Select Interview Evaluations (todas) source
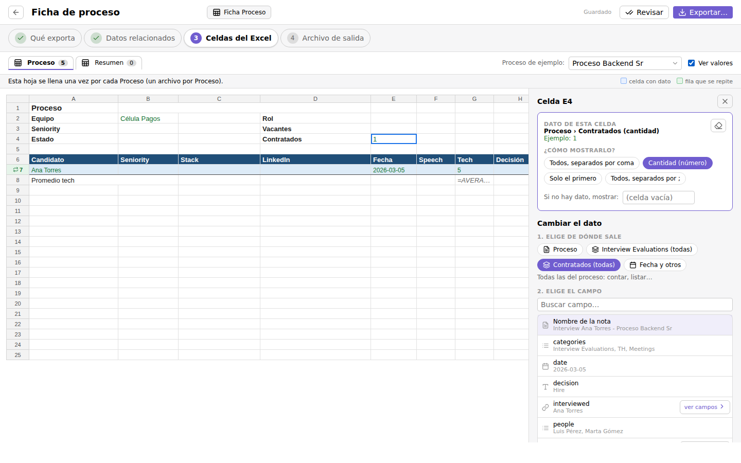Image resolution: width=741 pixels, height=463 pixels. click(642, 250)
